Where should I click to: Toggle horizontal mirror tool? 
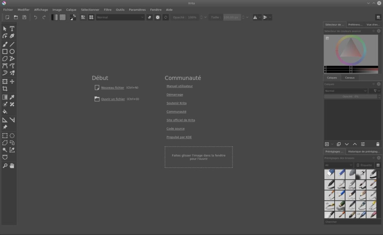point(255,17)
